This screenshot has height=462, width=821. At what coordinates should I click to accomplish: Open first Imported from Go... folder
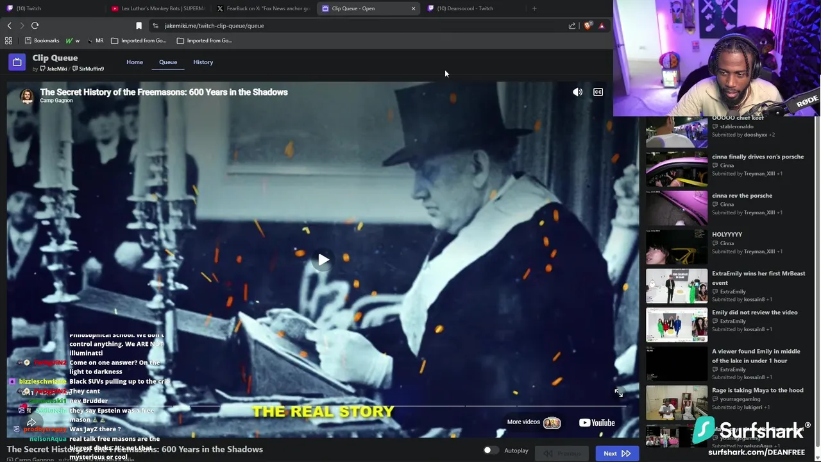pyautogui.click(x=139, y=40)
